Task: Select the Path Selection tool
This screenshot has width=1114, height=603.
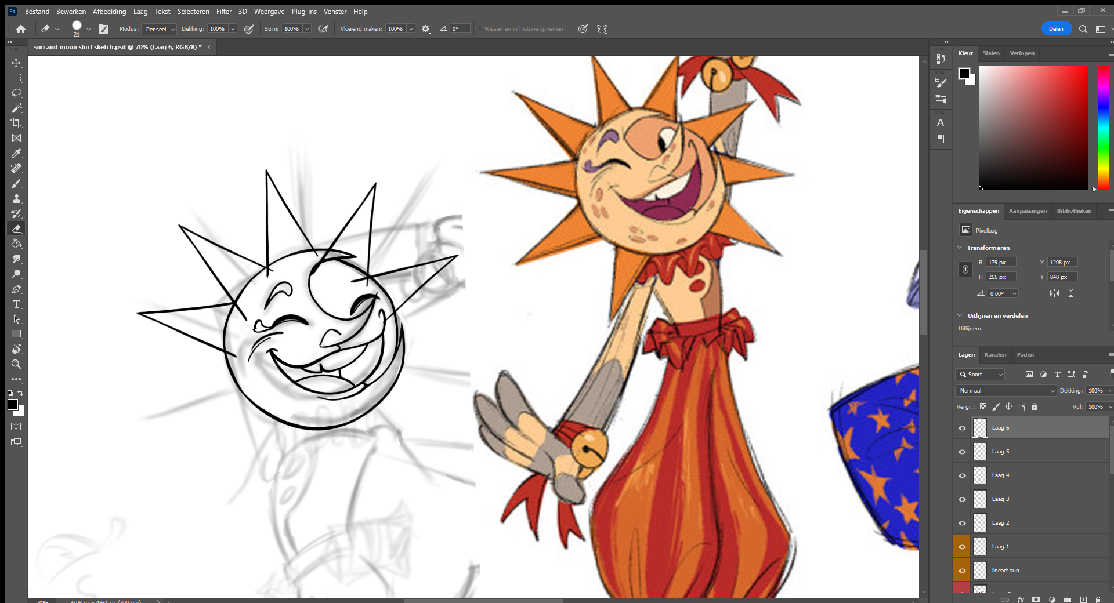Action: pos(16,319)
